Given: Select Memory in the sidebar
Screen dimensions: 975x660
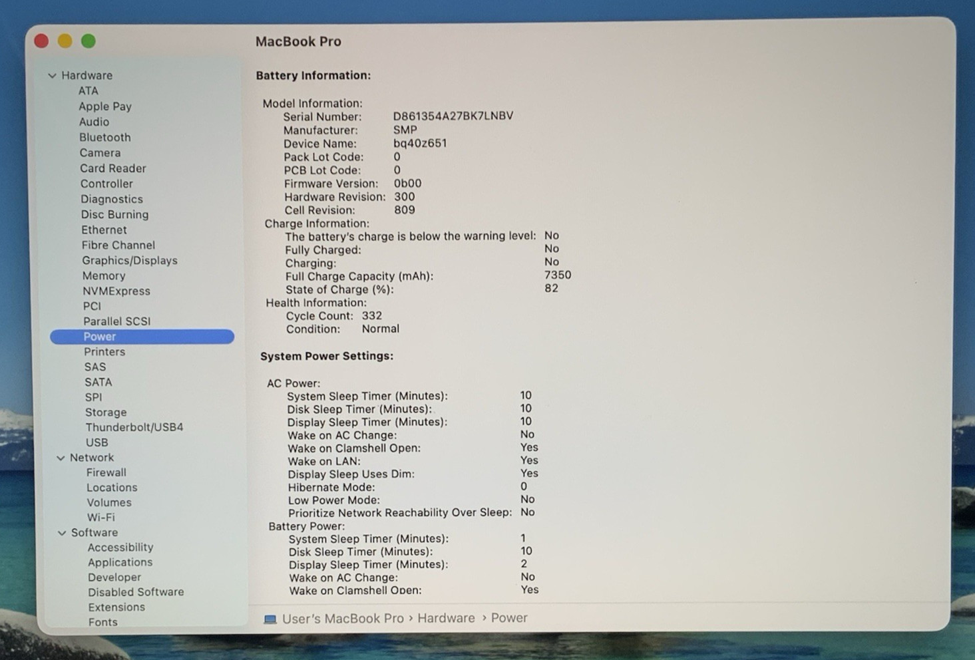Looking at the screenshot, I should tap(103, 275).
